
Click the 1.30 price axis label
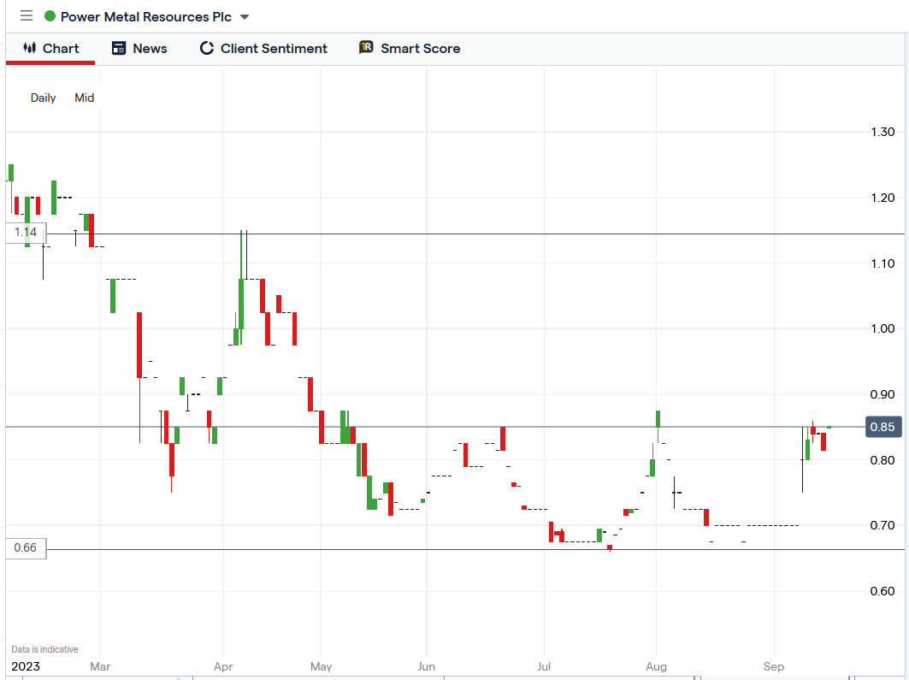882,133
